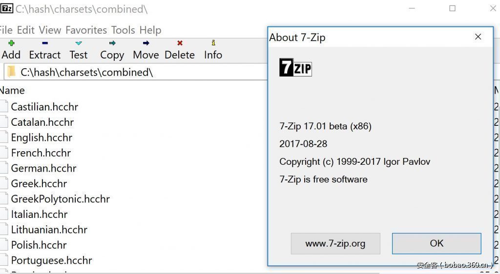Select the GreekPolytonic.hcchr file

[60, 199]
